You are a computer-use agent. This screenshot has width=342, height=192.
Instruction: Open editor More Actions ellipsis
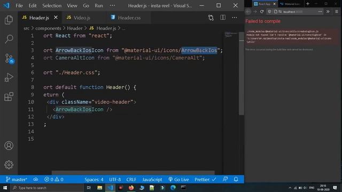pos(235,18)
